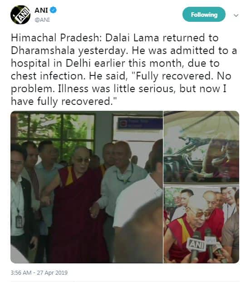
Task: Toggle the Following button
Action: [204, 15]
